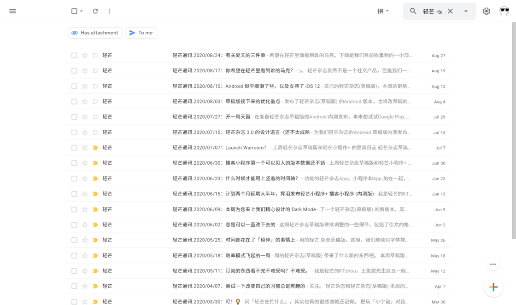Image resolution: width=516 pixels, height=305 pixels.
Task: Filter by Has attachment chip
Action: (95, 33)
